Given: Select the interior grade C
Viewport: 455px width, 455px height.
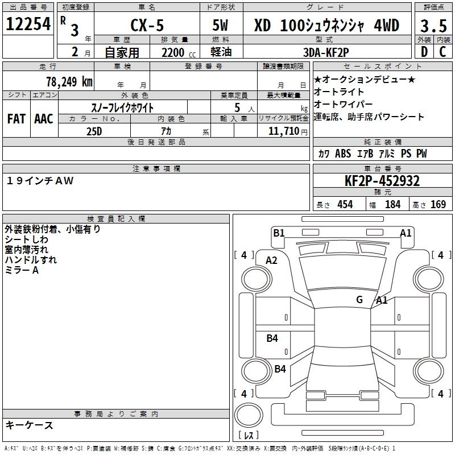Looking at the screenshot, I should 442,52.
